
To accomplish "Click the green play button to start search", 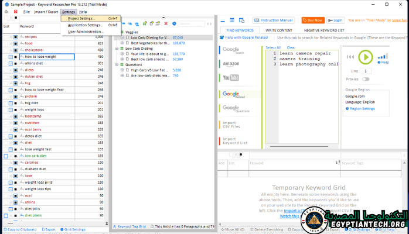I will pos(365,57).
